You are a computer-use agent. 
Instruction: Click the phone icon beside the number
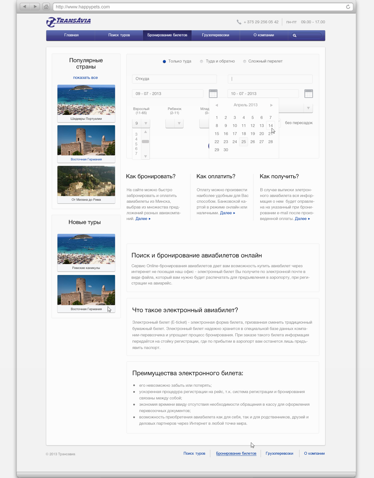(x=239, y=22)
